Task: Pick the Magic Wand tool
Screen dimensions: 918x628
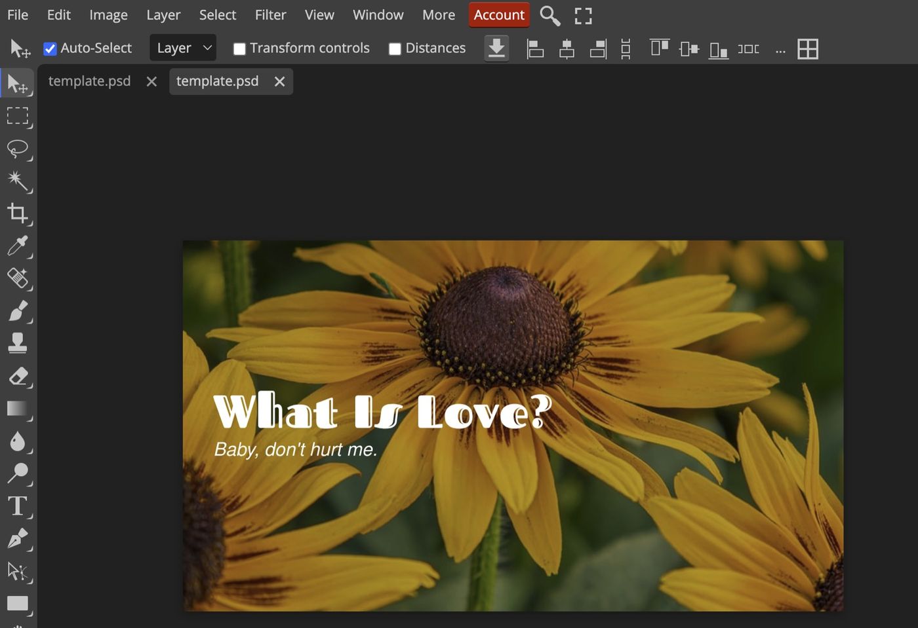Action: click(x=18, y=181)
